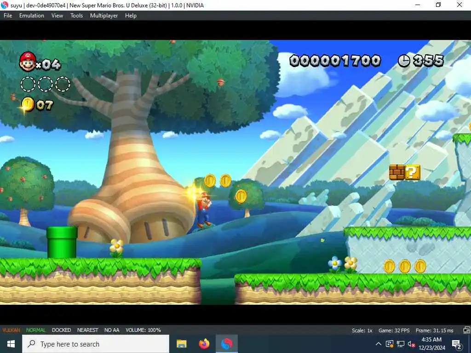Open the network tray icon
Screen dimensions: 471x353
pos(401,344)
